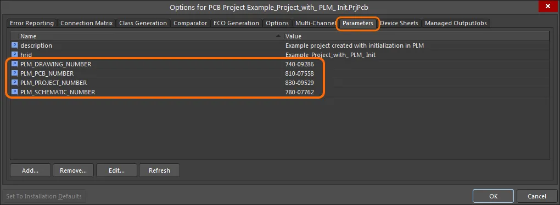The image size is (560, 205).
Task: Click the parameter icon beside hrid
Action: tap(15, 55)
